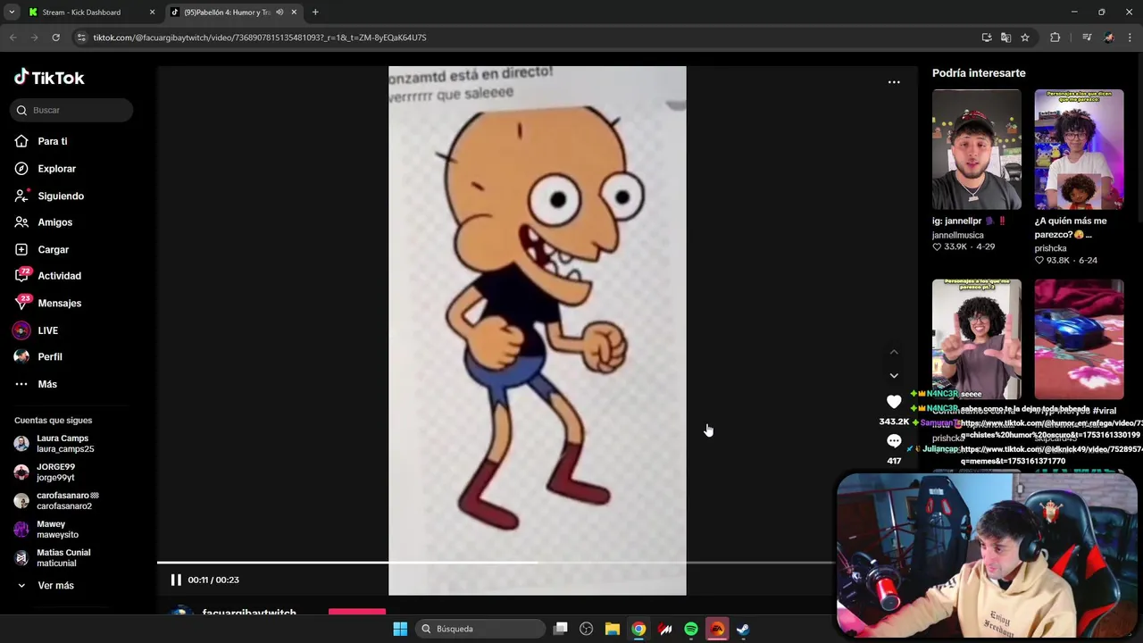Open the Explorar compass icon

pos(21,169)
